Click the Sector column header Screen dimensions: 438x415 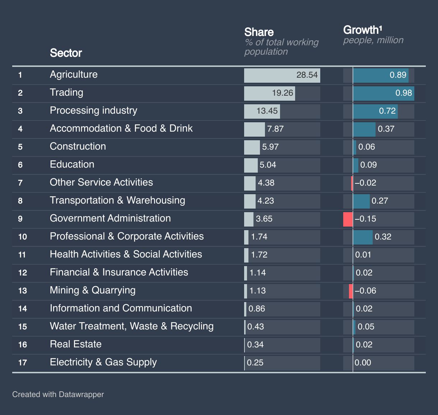coord(66,53)
